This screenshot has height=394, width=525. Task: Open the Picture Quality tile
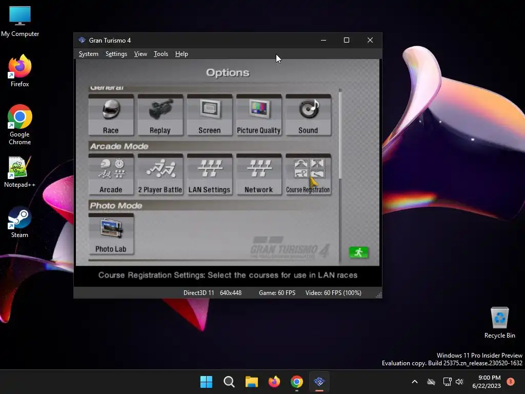pyautogui.click(x=259, y=115)
